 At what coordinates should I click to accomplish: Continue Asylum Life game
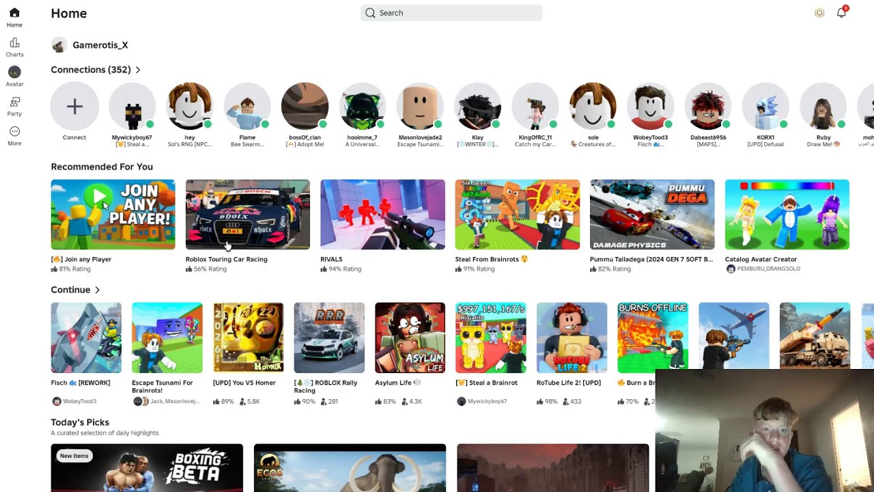click(x=410, y=338)
